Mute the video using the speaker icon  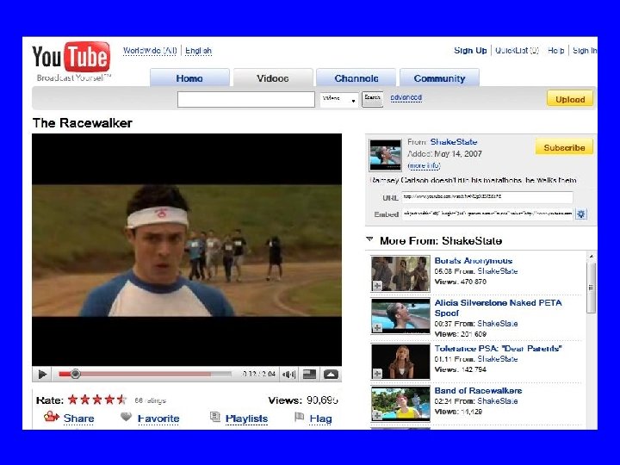289,374
